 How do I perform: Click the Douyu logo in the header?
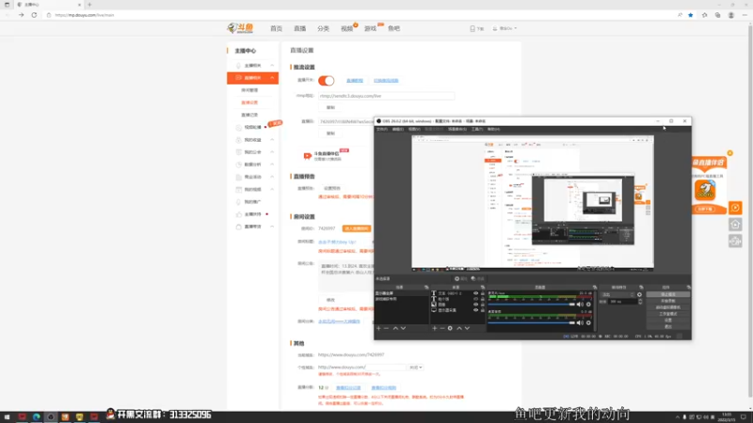click(240, 28)
